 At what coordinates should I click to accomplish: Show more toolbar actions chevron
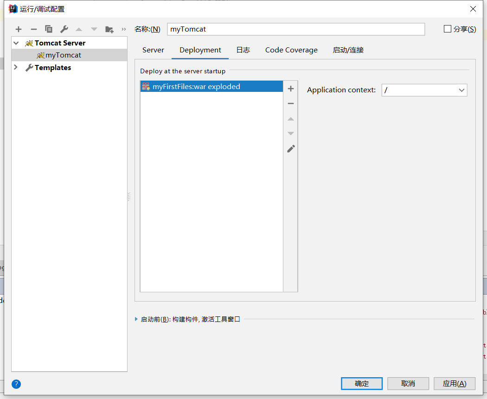point(124,29)
